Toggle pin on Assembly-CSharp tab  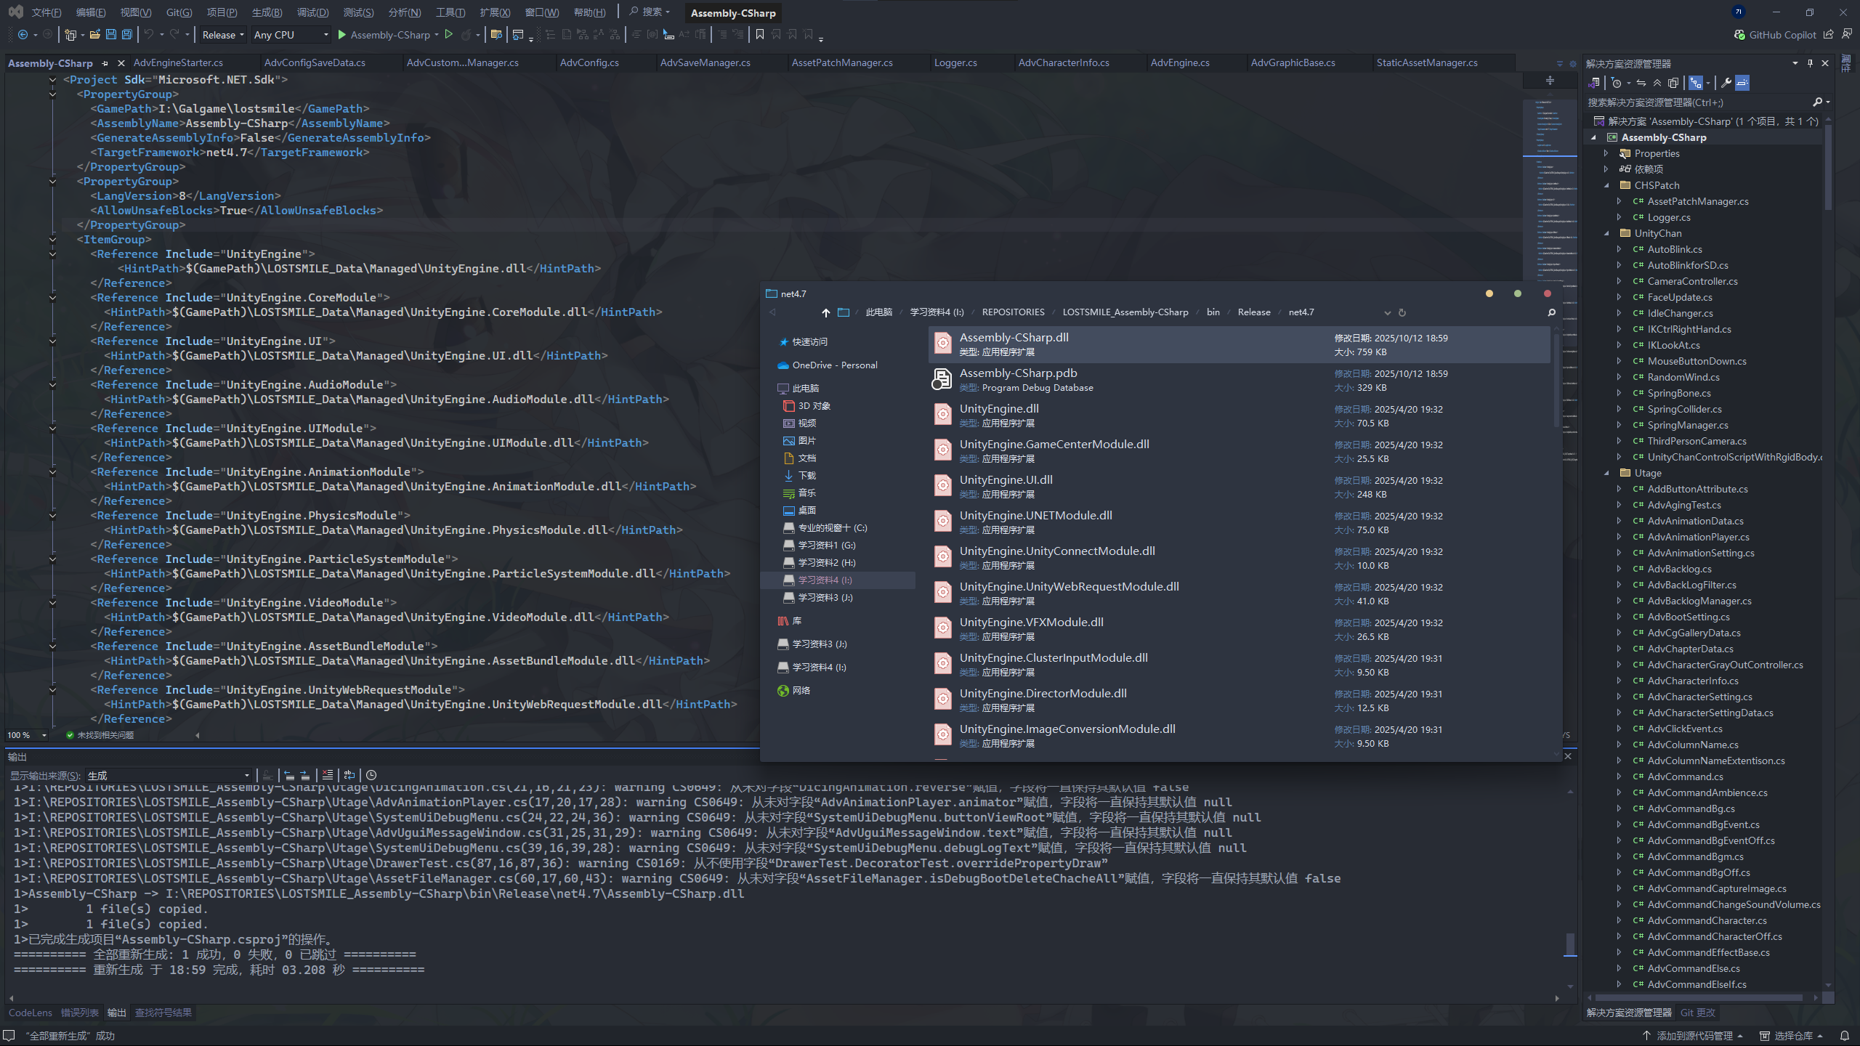pyautogui.click(x=105, y=63)
